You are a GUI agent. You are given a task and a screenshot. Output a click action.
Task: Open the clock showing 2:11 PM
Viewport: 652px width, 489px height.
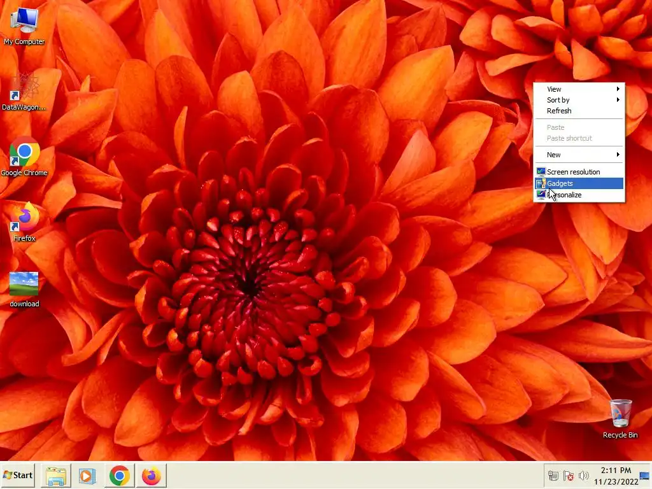[616, 476]
